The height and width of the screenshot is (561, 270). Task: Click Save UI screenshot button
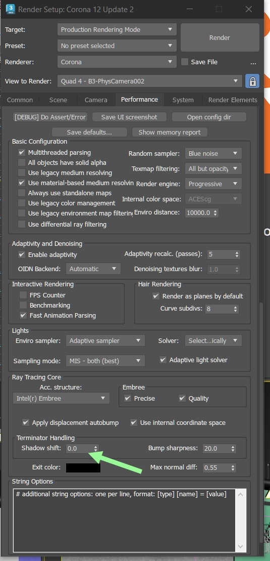(x=129, y=117)
